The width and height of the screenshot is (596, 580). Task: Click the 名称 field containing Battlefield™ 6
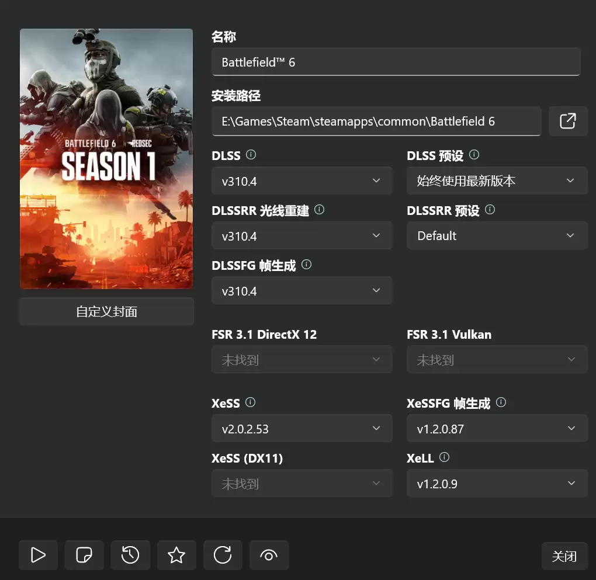(x=396, y=62)
